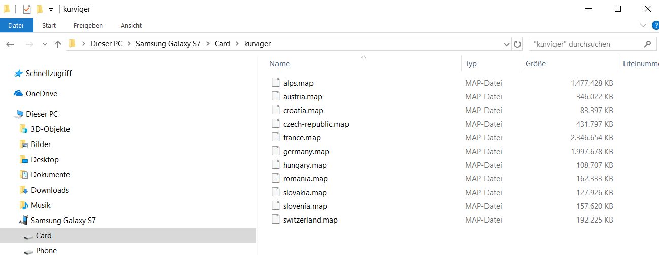Screen dimensions: 659x255
Task: Expand the recent locations dropdown arrow
Action: [45, 44]
